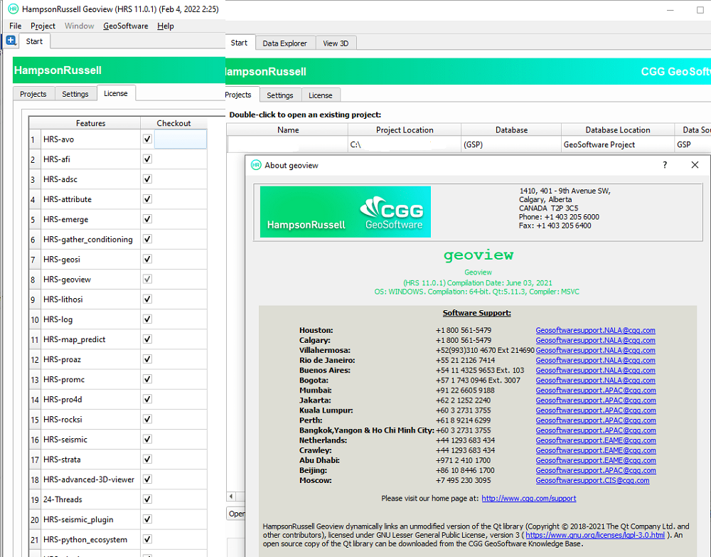Click the Database Location column header
Screen dimensions: 711x557
[x=618, y=129]
